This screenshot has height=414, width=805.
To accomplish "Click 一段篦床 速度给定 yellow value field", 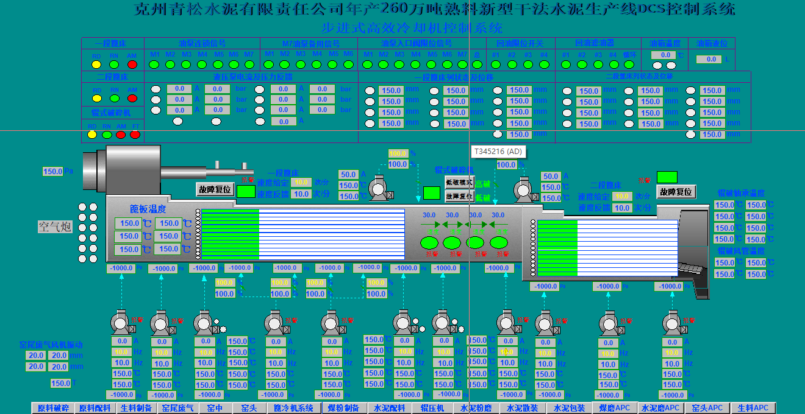I will click(301, 182).
